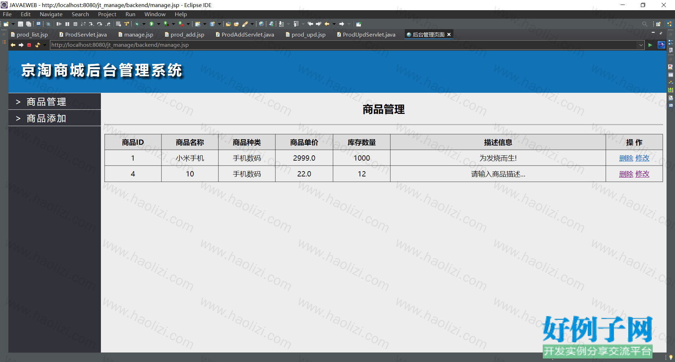Click 删除 link for product ID 4

click(626, 174)
